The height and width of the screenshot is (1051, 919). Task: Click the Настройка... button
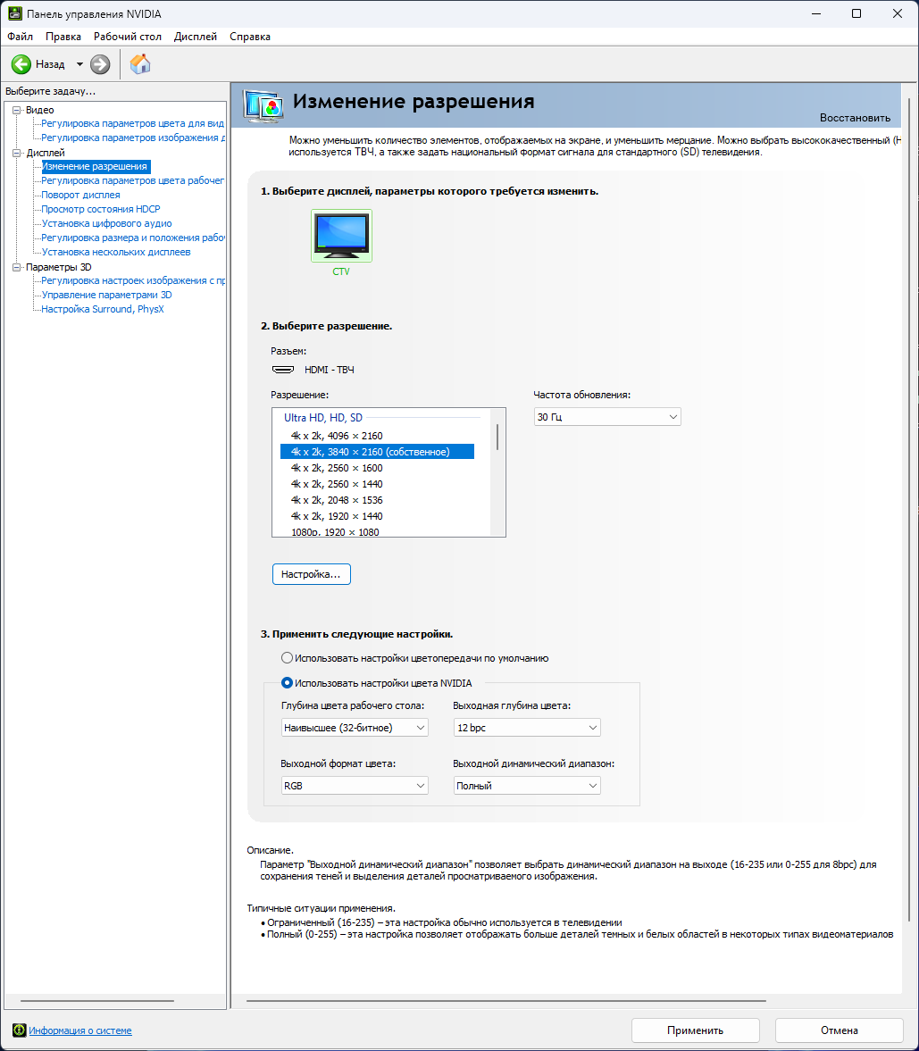coord(311,574)
